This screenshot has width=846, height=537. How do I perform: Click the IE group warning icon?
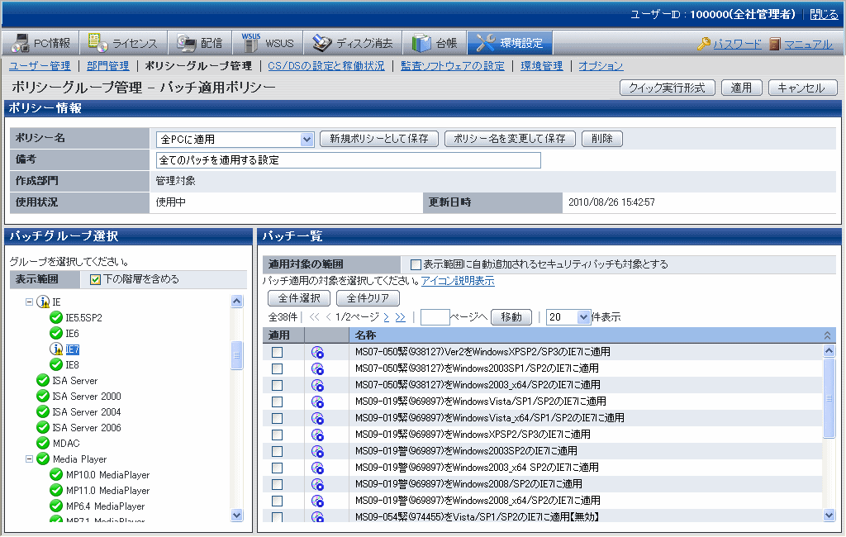43,302
